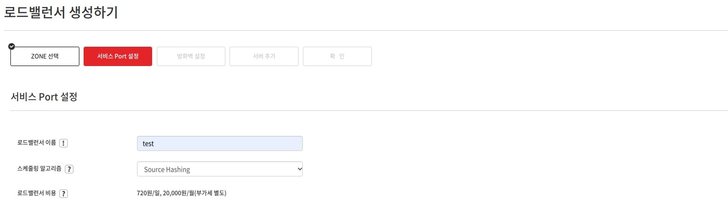Click the 로드밸런서 이름 label
This screenshot has height=217, width=728.
[x=36, y=143]
